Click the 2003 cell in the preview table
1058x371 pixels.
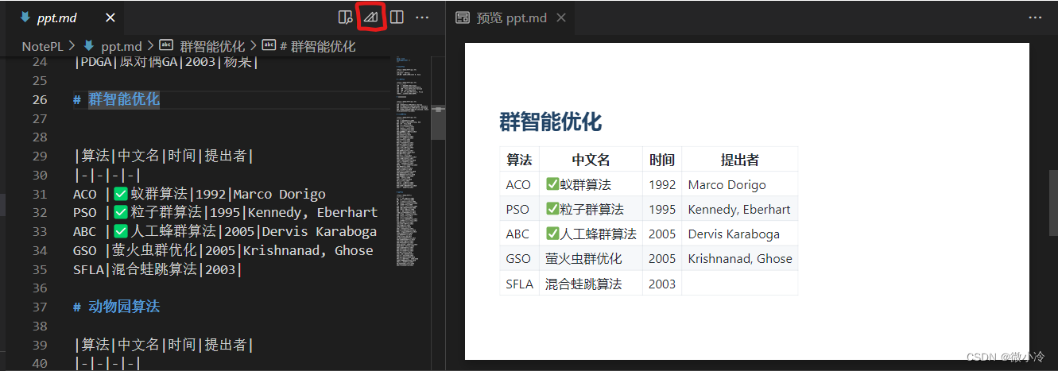pyautogui.click(x=662, y=284)
